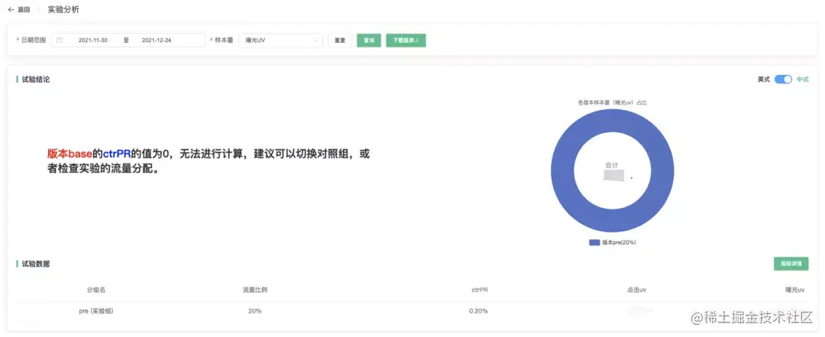Image resolution: width=825 pixels, height=337 pixels.
Task: Open the calendar icon in date range
Action: (60, 40)
